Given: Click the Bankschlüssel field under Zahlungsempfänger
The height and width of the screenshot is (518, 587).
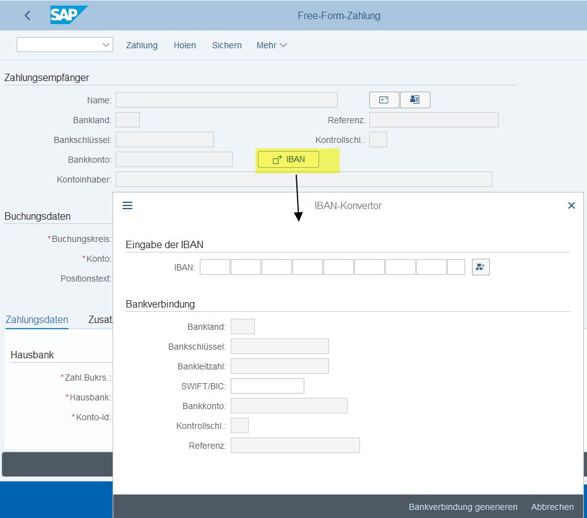Looking at the screenshot, I should pos(165,140).
